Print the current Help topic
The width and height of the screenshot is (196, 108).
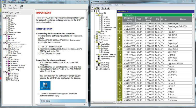(22, 7)
